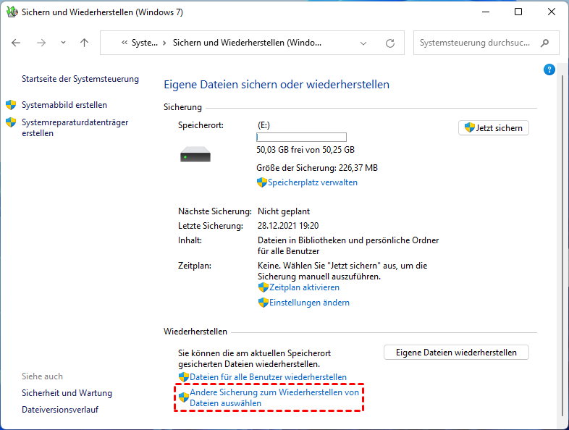Screen dimensions: 569x430
Task: Go up one level with up arrow
Action: pyautogui.click(x=84, y=43)
